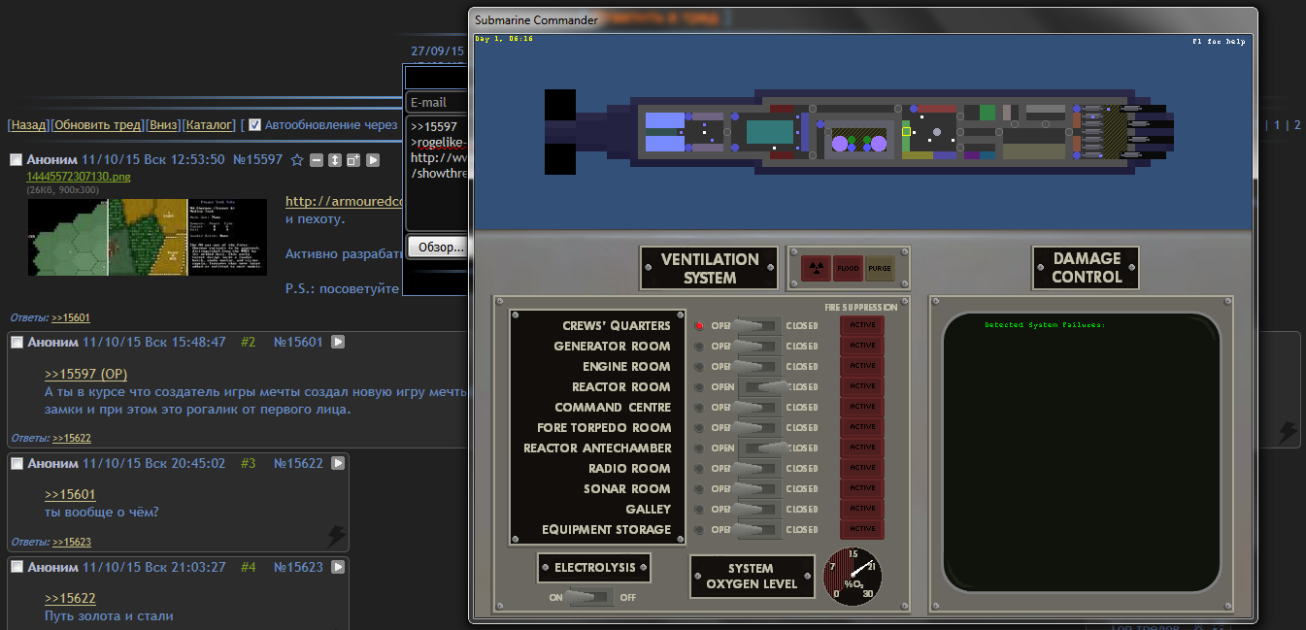Click the cyan room on the submarine map

770,131
